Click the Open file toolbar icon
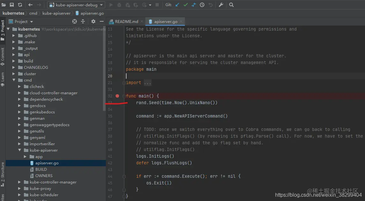Image resolution: width=365 pixels, height=201 pixels. point(4,5)
